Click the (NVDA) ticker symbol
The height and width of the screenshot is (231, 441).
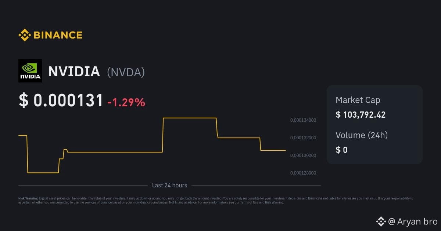(x=126, y=72)
